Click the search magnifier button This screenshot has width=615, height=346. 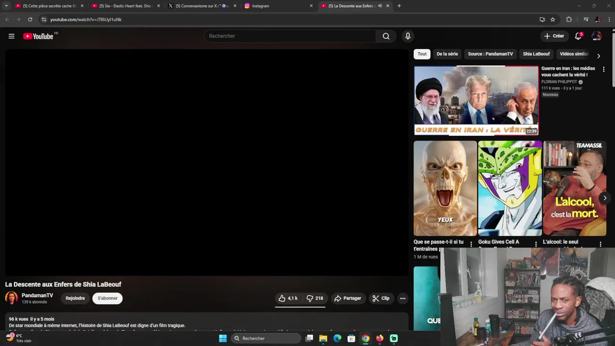point(386,36)
